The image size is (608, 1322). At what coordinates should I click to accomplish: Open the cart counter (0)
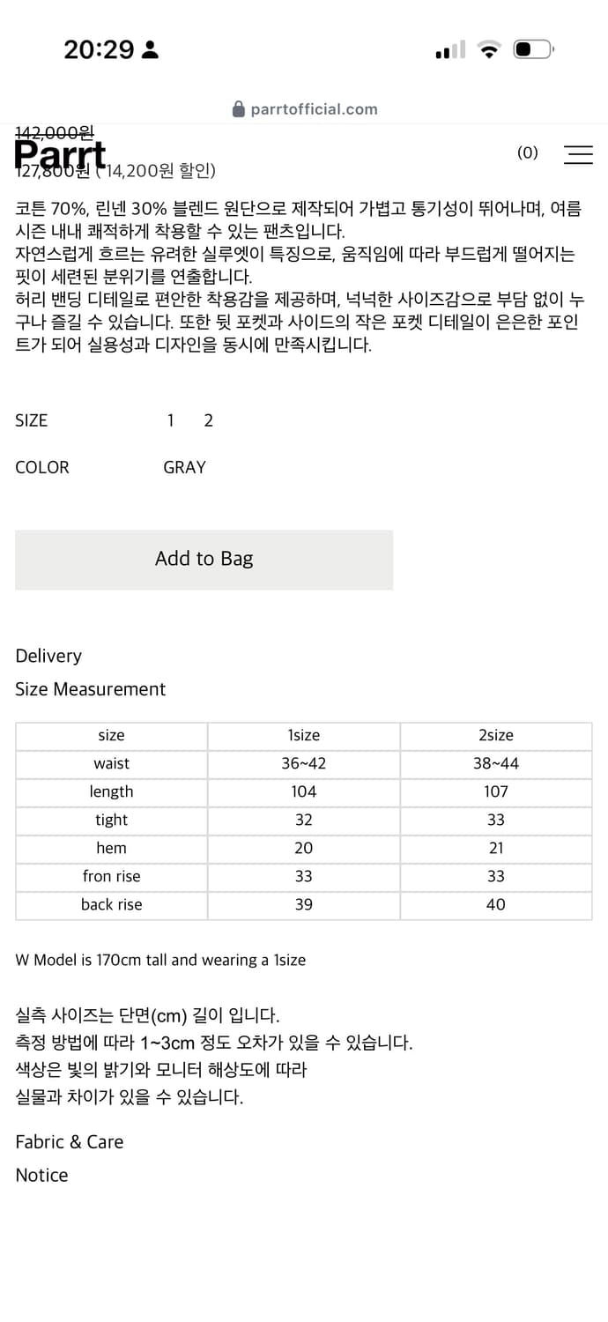[x=527, y=152]
